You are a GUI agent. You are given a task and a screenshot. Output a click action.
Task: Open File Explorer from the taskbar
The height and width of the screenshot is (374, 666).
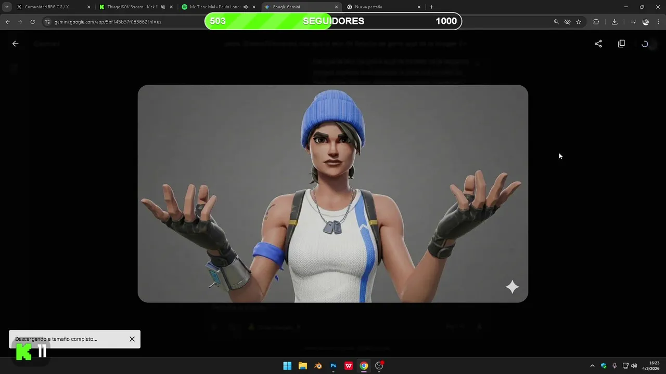point(303,366)
